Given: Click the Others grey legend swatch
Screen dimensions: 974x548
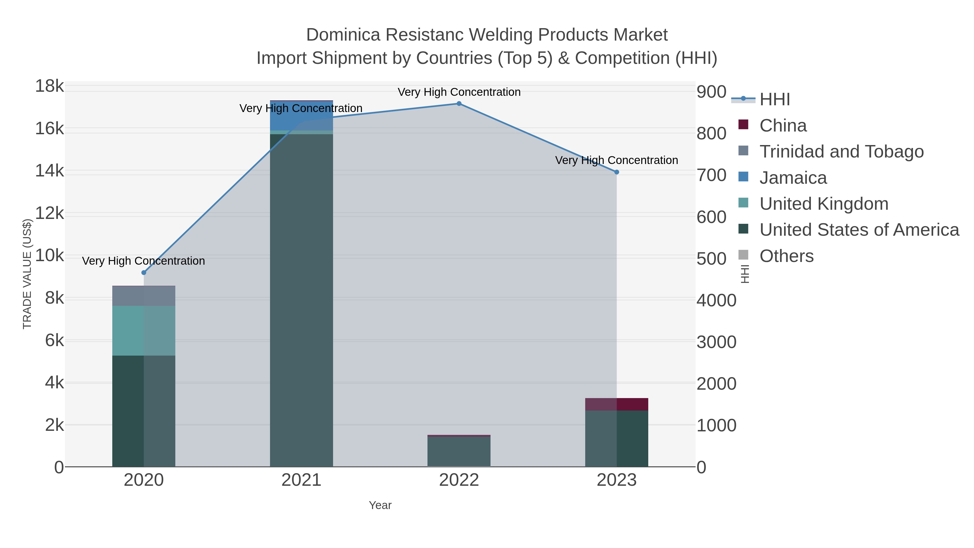Looking at the screenshot, I should 743,255.
